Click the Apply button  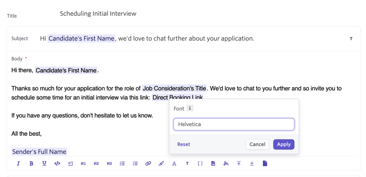coord(284,144)
